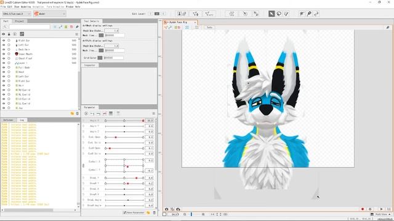Select the arrow selection tool
Screen dimensions: 394x221
click(x=271, y=14)
